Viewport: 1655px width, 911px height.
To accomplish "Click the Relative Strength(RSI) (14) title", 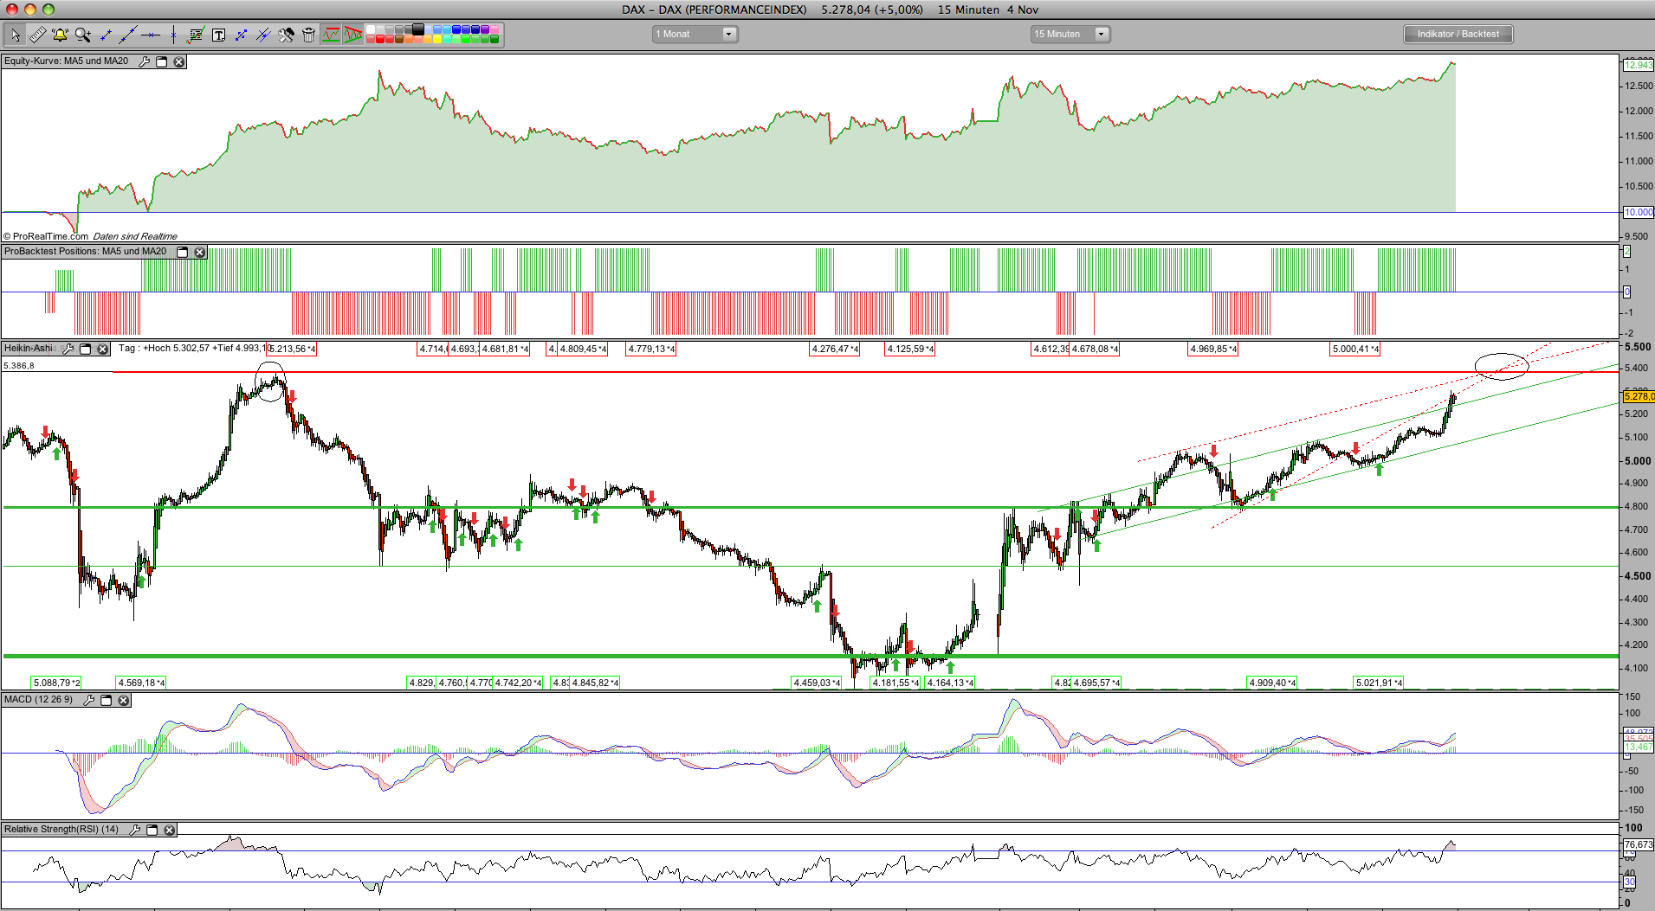I will 61,830.
